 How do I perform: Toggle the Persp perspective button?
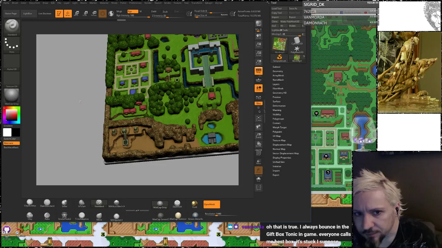tap(258, 71)
